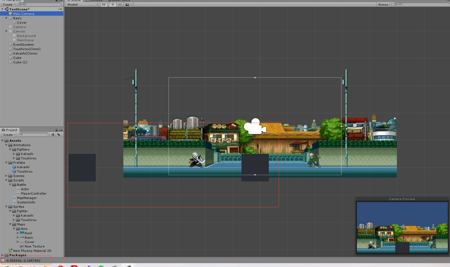This screenshot has height=267, width=450.
Task: Collapse the TestScene hierarchy root
Action: tap(2, 9)
